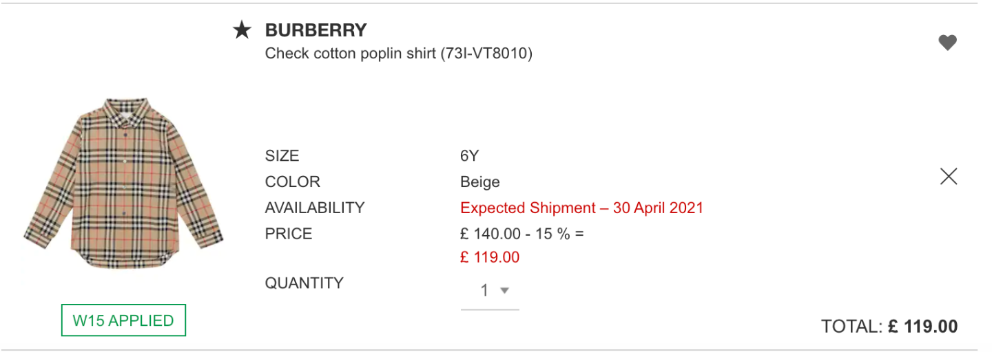Click the SIZE label
Viewport: 992px width, 352px height.
click(282, 156)
